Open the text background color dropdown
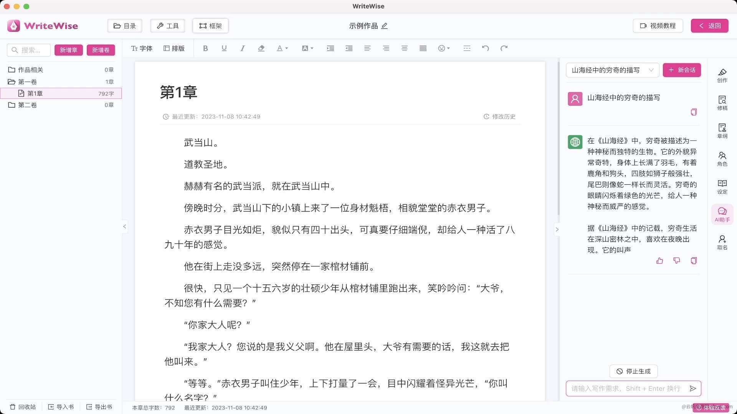This screenshot has width=737, height=414. (x=307, y=48)
